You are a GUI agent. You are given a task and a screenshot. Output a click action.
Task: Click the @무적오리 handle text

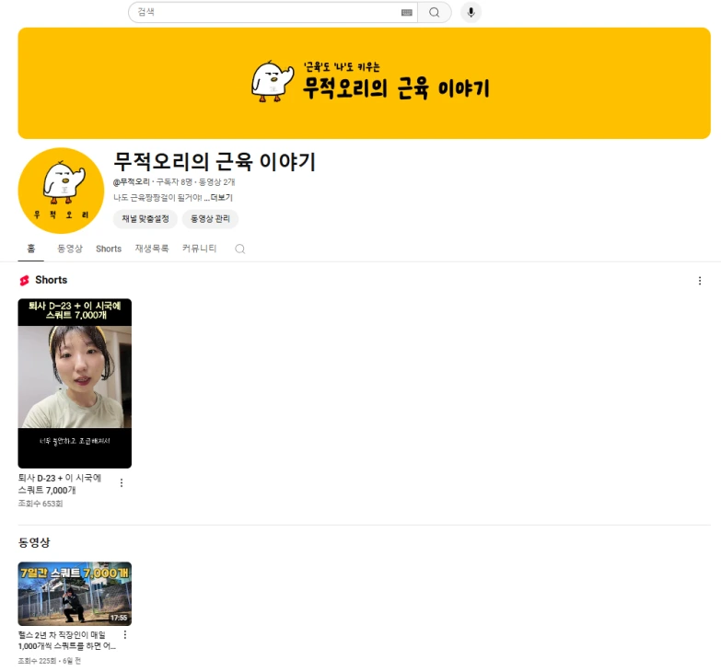(x=132, y=182)
